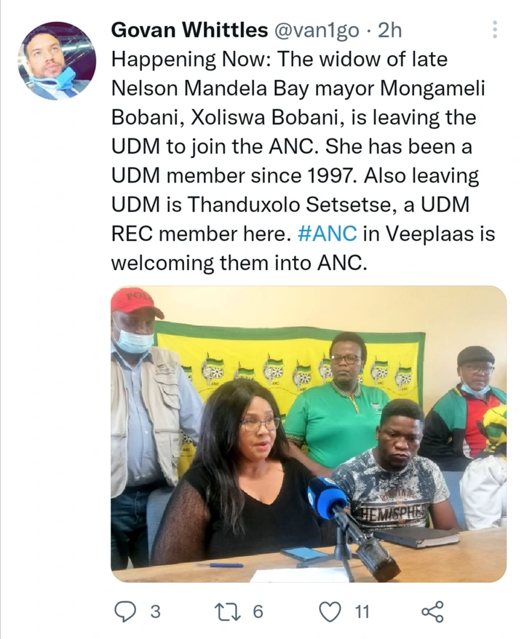Open the #ANC hashtag link

[x=327, y=234]
